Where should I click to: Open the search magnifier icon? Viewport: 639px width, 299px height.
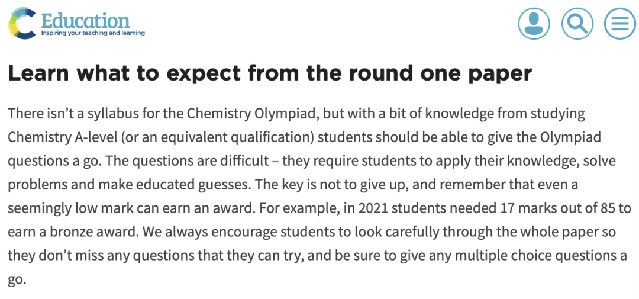577,24
